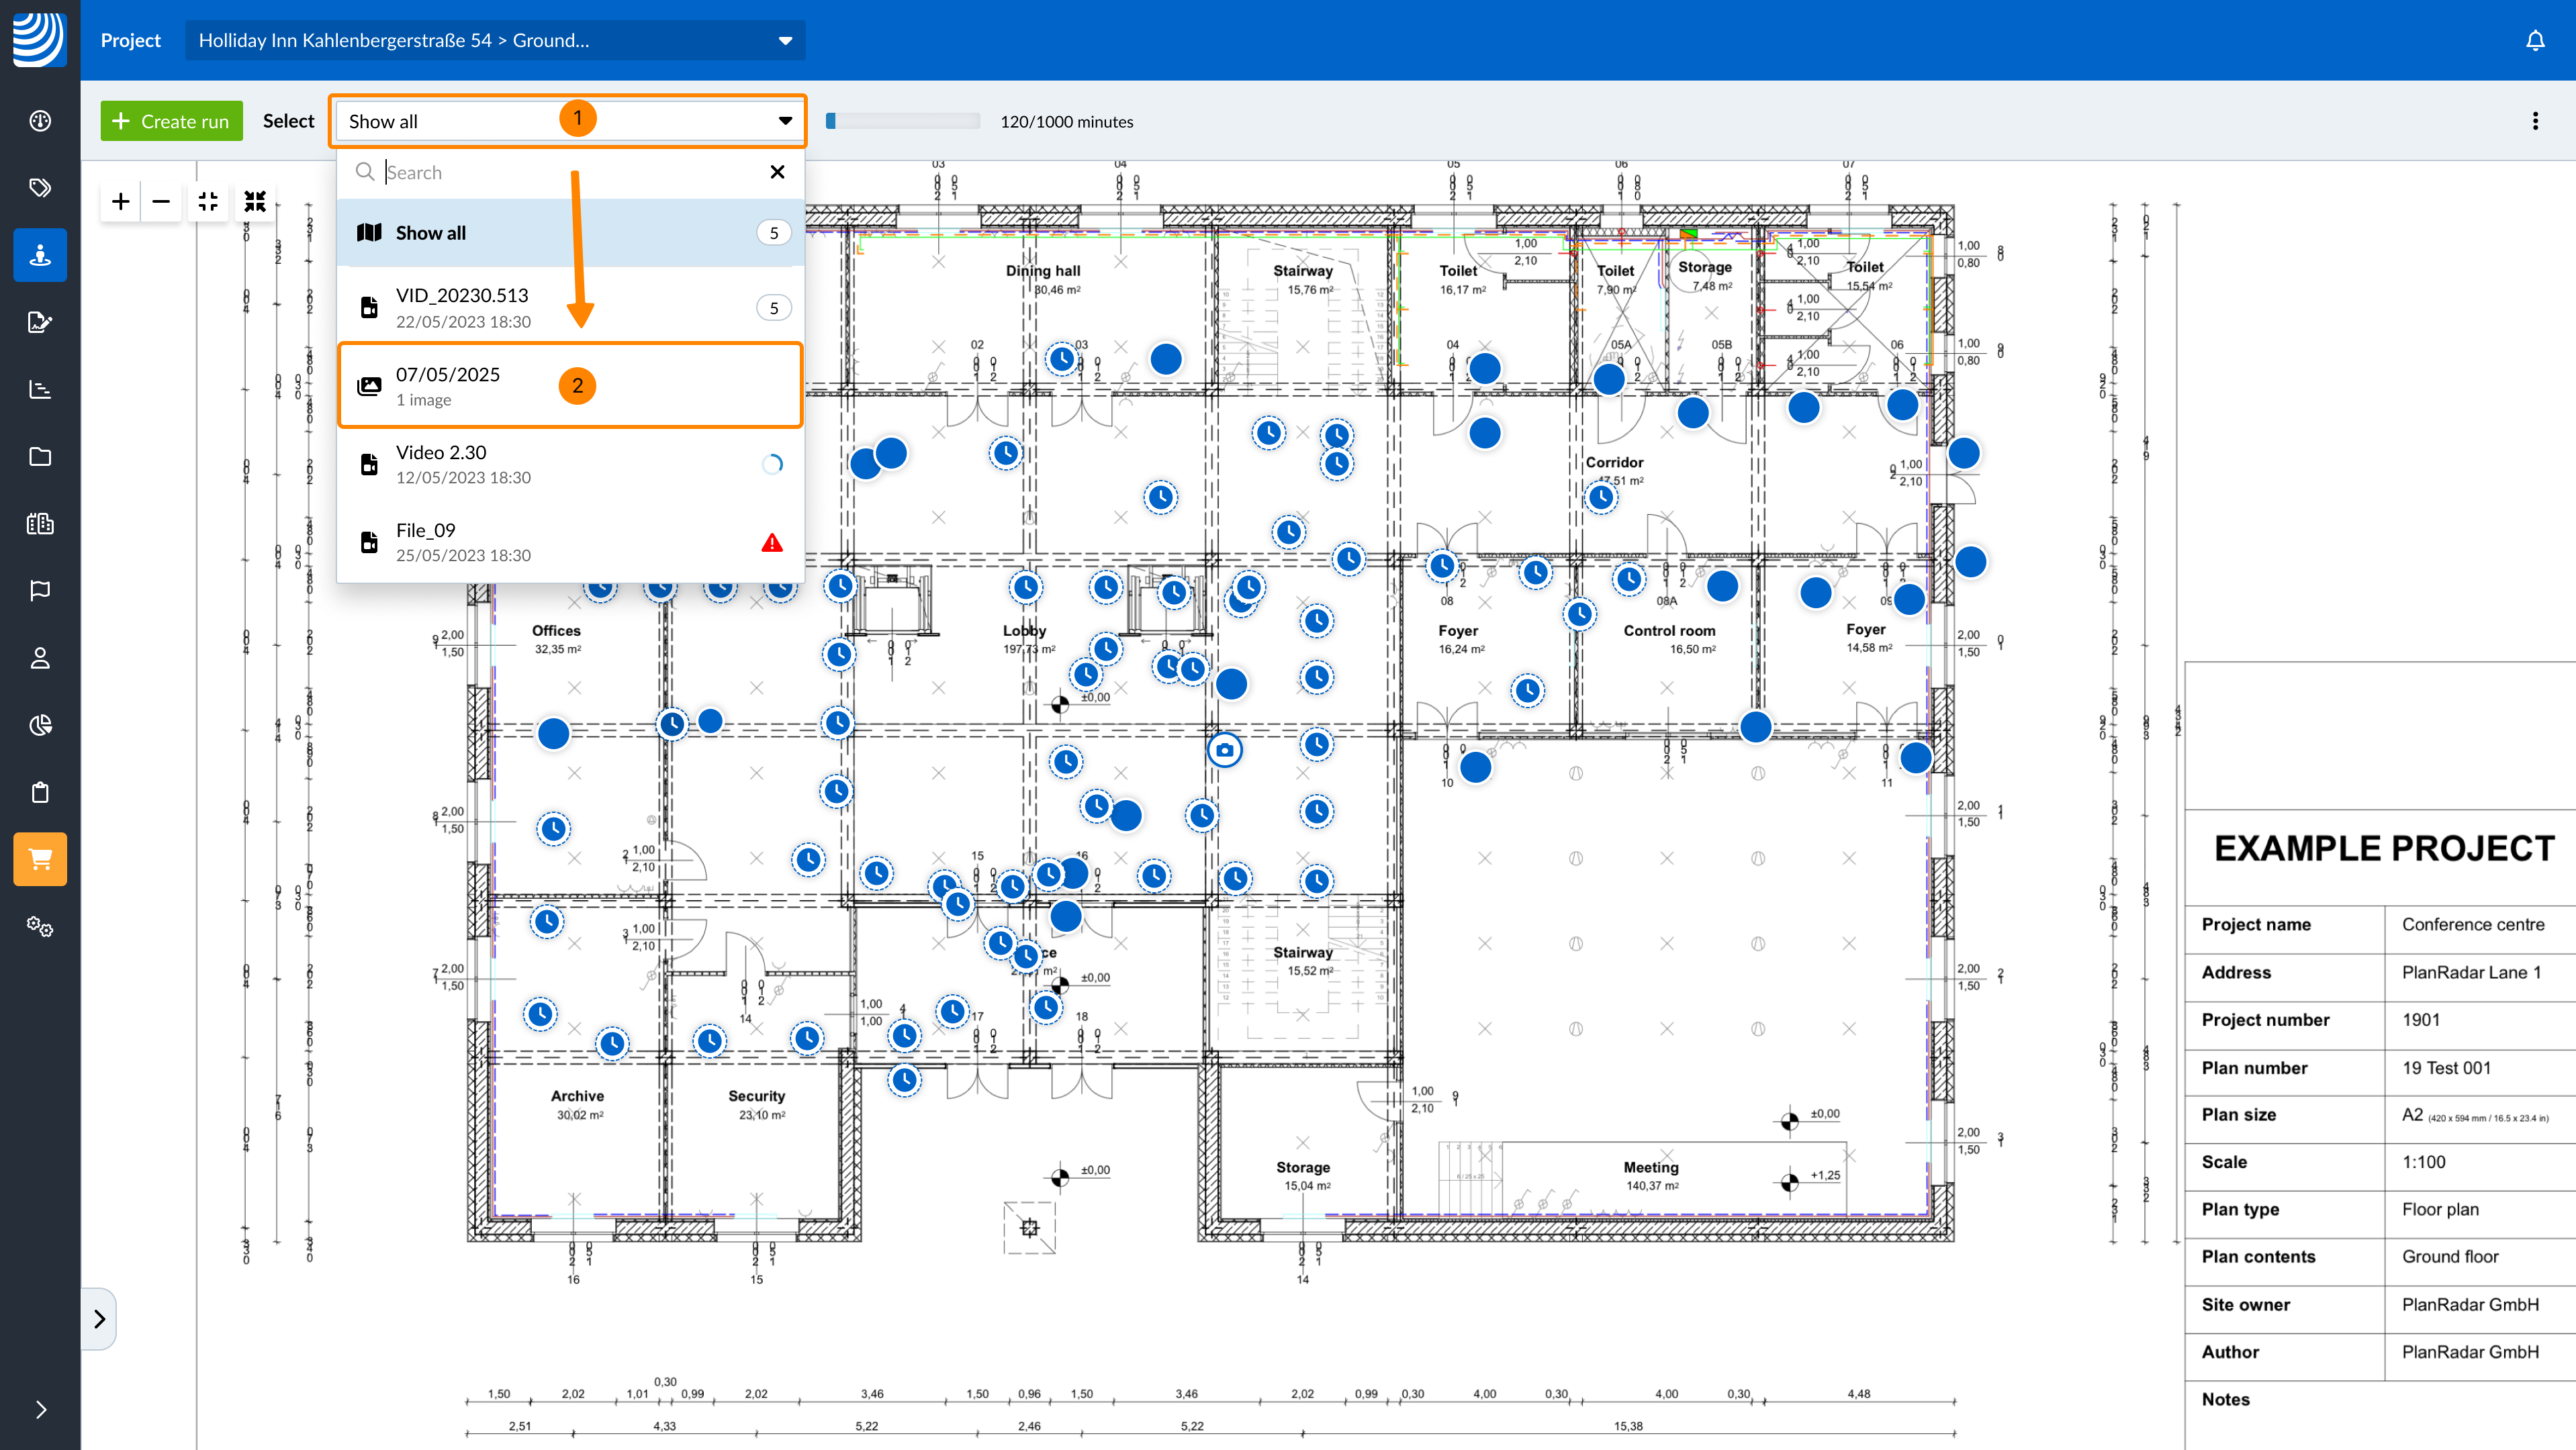The height and width of the screenshot is (1450, 2576).
Task: View the Statistics chart icon in sidebar
Action: [x=40, y=390]
